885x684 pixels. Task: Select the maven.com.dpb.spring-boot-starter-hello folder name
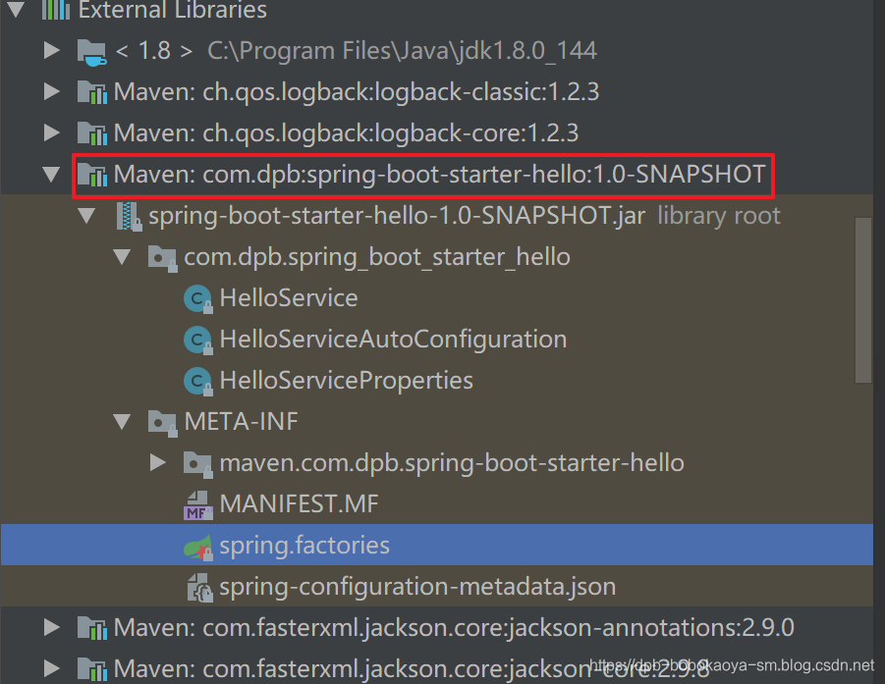coord(452,463)
